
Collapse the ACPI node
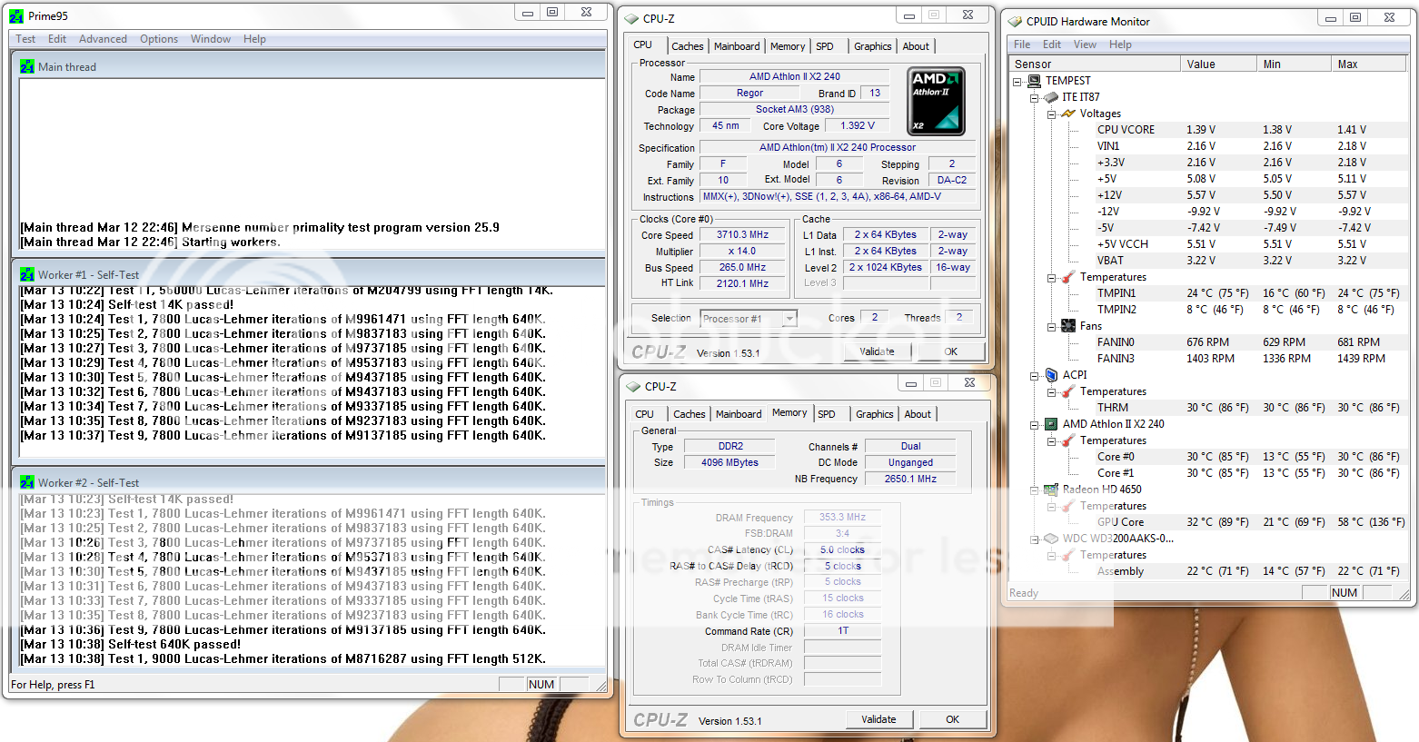1034,375
